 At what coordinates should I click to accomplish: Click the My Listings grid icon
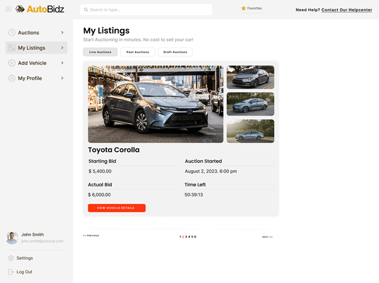pyautogui.click(x=11, y=48)
